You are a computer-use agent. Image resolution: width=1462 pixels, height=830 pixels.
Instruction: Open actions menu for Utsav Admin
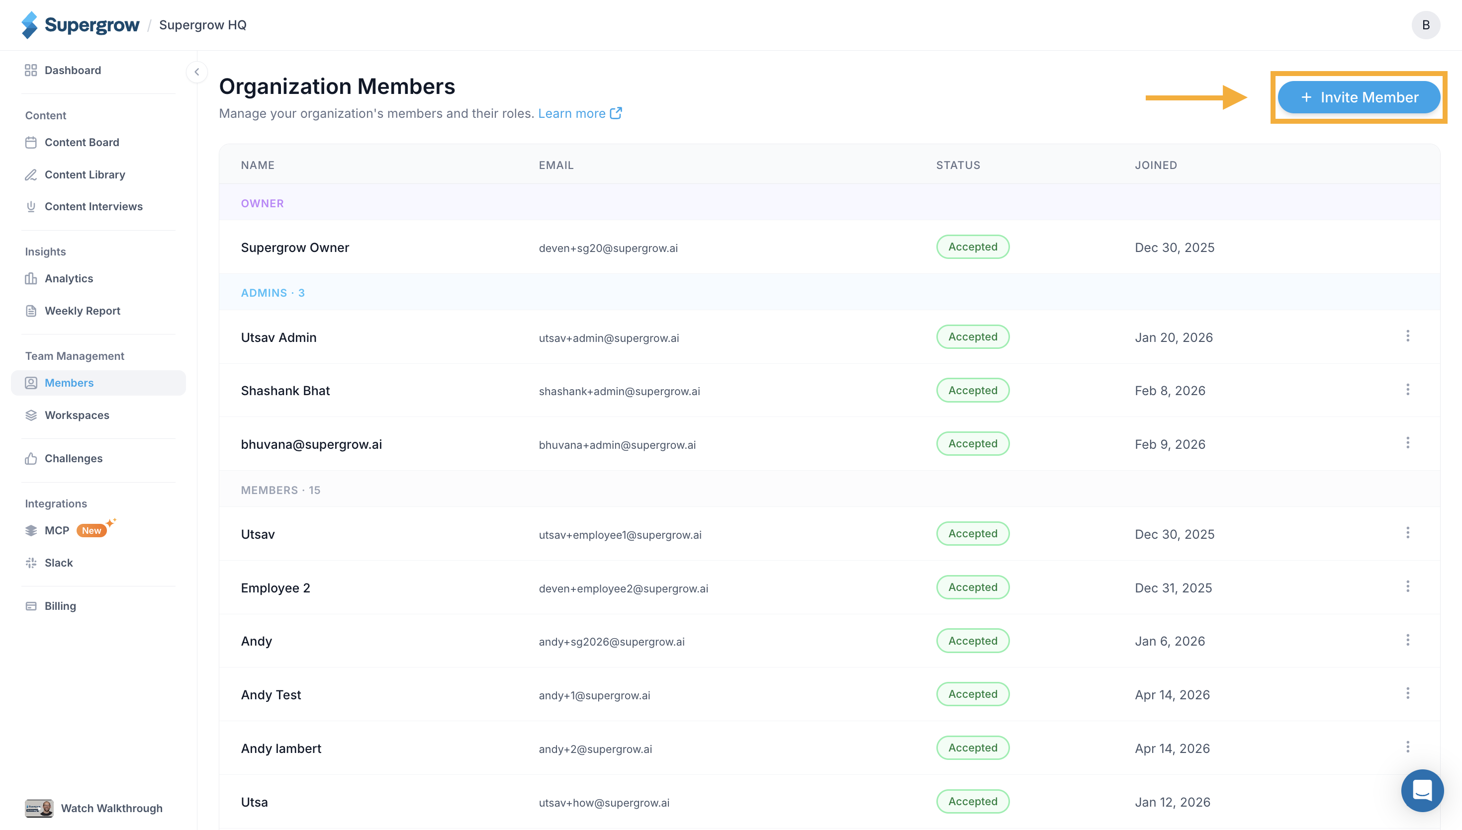[1408, 336]
